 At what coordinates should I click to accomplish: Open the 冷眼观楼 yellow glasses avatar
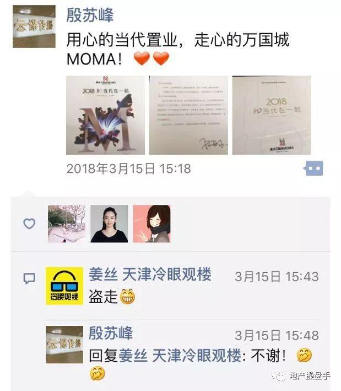(64, 286)
